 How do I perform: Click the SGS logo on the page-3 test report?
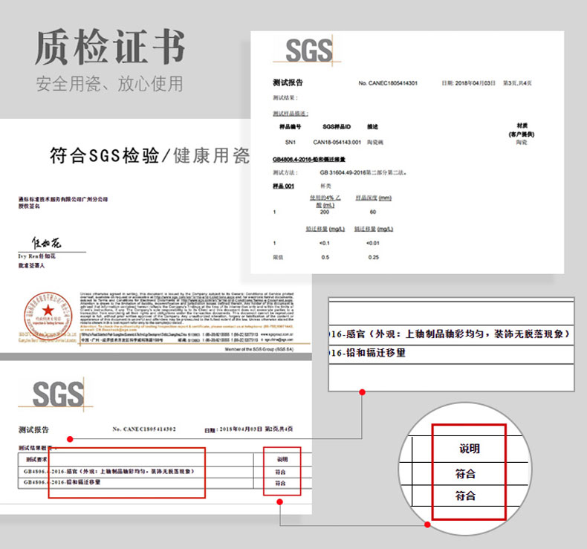309,51
